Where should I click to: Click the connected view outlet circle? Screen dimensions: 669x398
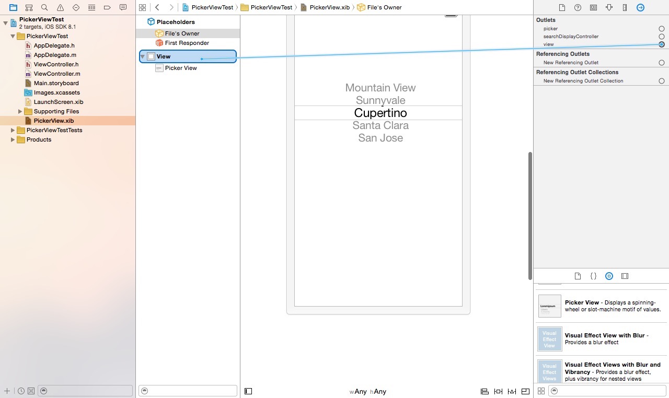pos(662,44)
